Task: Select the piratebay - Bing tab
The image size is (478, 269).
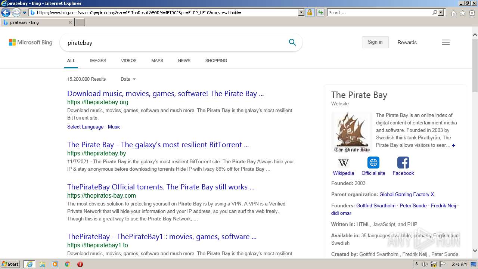Action: [36, 22]
